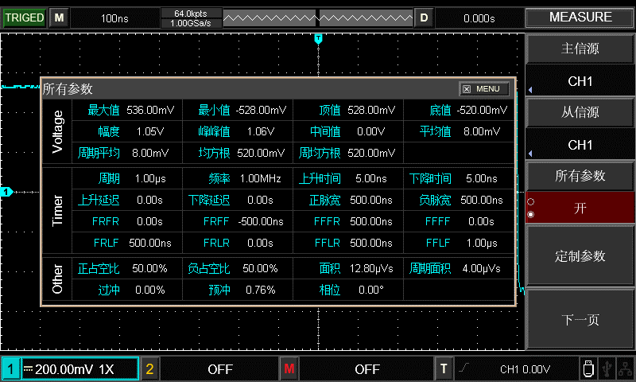Expand the 从信源 CH1 source selector
Image resolution: width=636 pixels, height=382 pixels.
pos(580,145)
